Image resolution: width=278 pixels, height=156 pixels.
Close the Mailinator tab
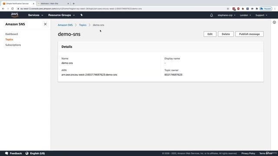(x=68, y=3)
